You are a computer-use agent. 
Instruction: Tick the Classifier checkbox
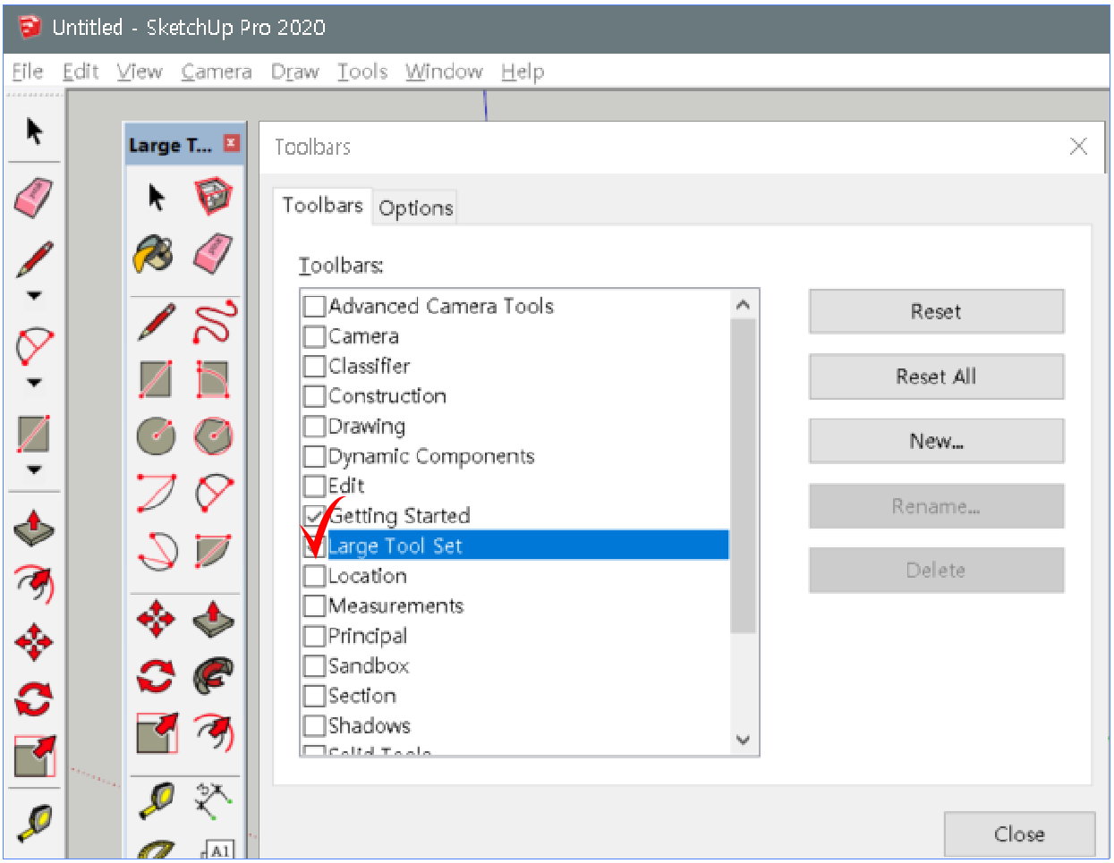tap(314, 367)
